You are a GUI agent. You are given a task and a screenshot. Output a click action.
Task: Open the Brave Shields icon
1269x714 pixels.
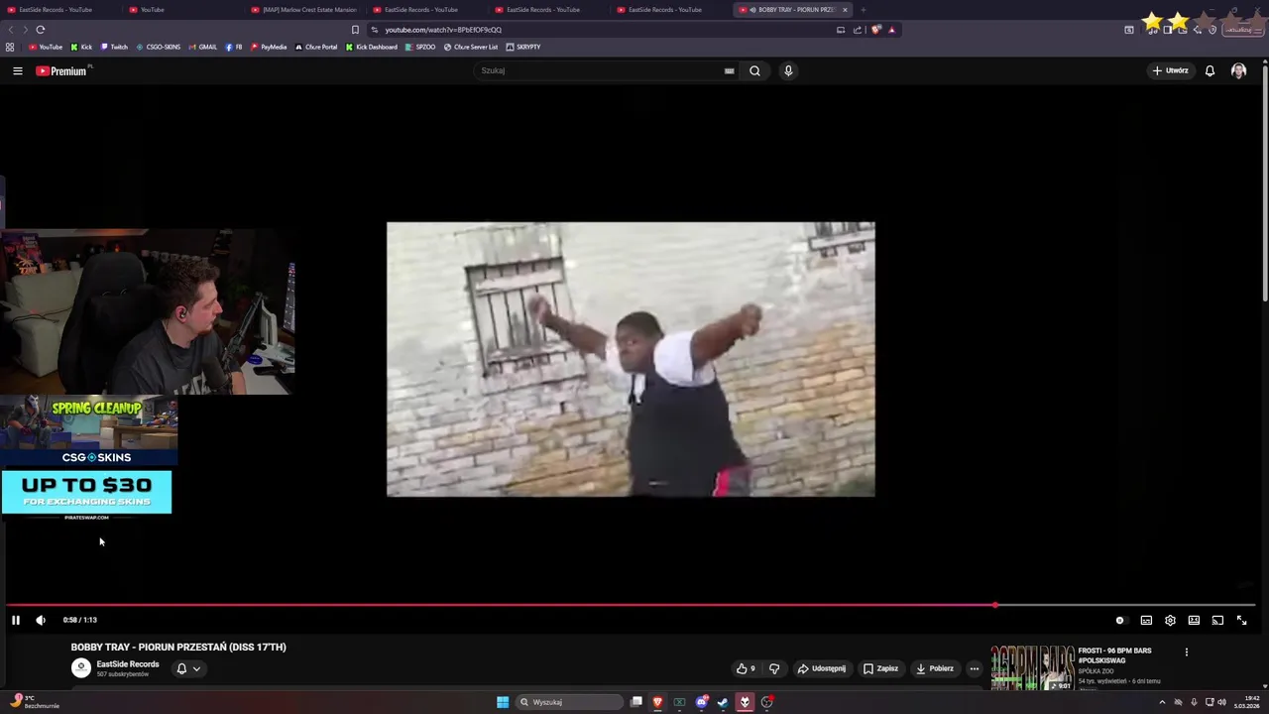875,30
